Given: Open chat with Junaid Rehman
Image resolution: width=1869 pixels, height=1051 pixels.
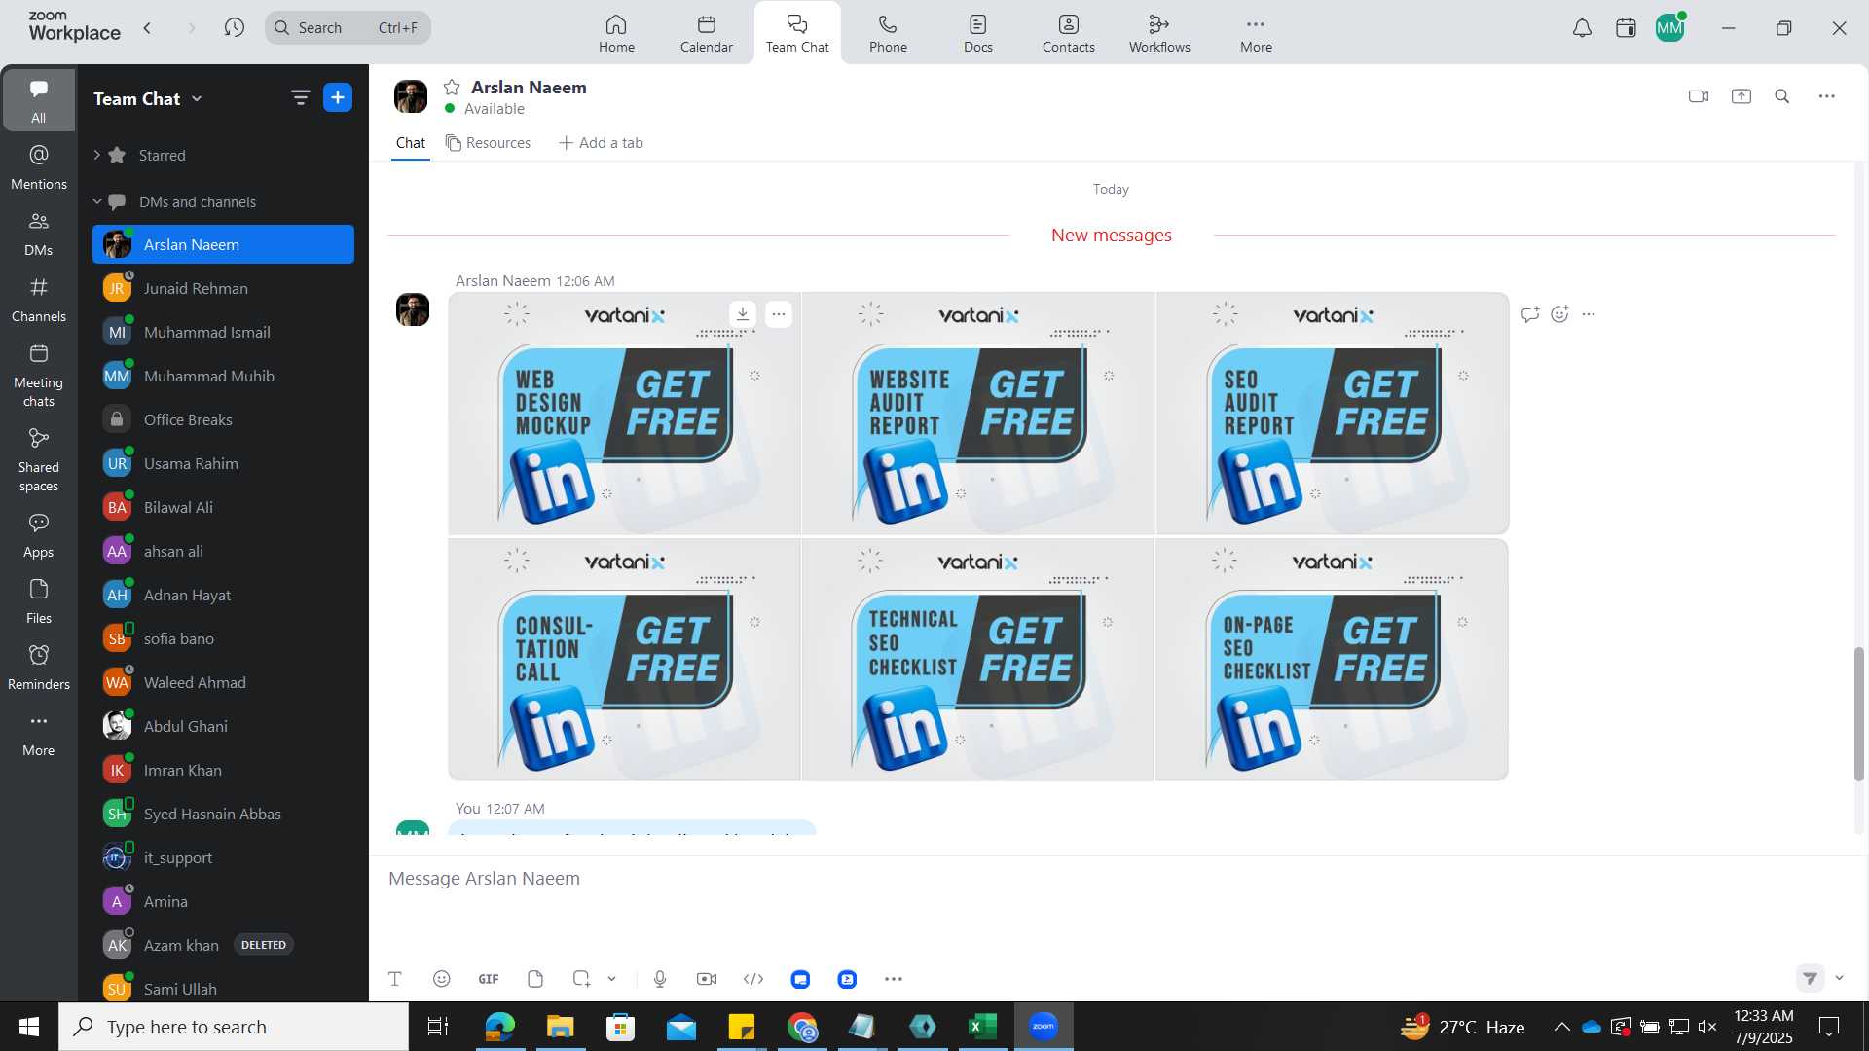Looking at the screenshot, I should tap(223, 288).
